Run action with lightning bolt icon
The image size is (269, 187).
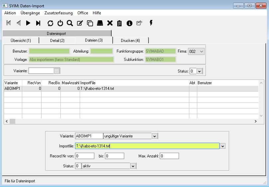click(x=151, y=23)
